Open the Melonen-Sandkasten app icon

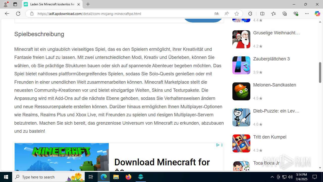[241, 91]
